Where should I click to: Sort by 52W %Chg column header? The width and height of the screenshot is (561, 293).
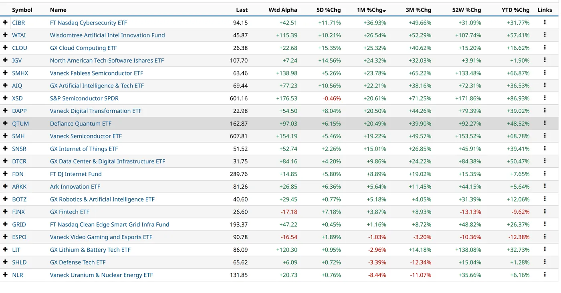[466, 10]
